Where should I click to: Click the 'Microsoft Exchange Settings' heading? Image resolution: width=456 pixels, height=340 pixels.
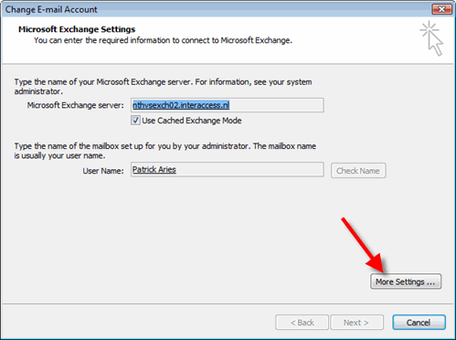(77, 29)
